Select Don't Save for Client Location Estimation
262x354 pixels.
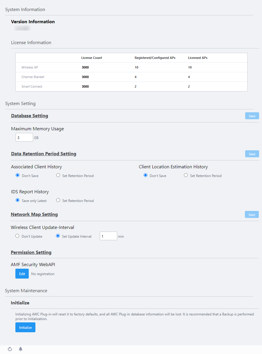pyautogui.click(x=146, y=176)
